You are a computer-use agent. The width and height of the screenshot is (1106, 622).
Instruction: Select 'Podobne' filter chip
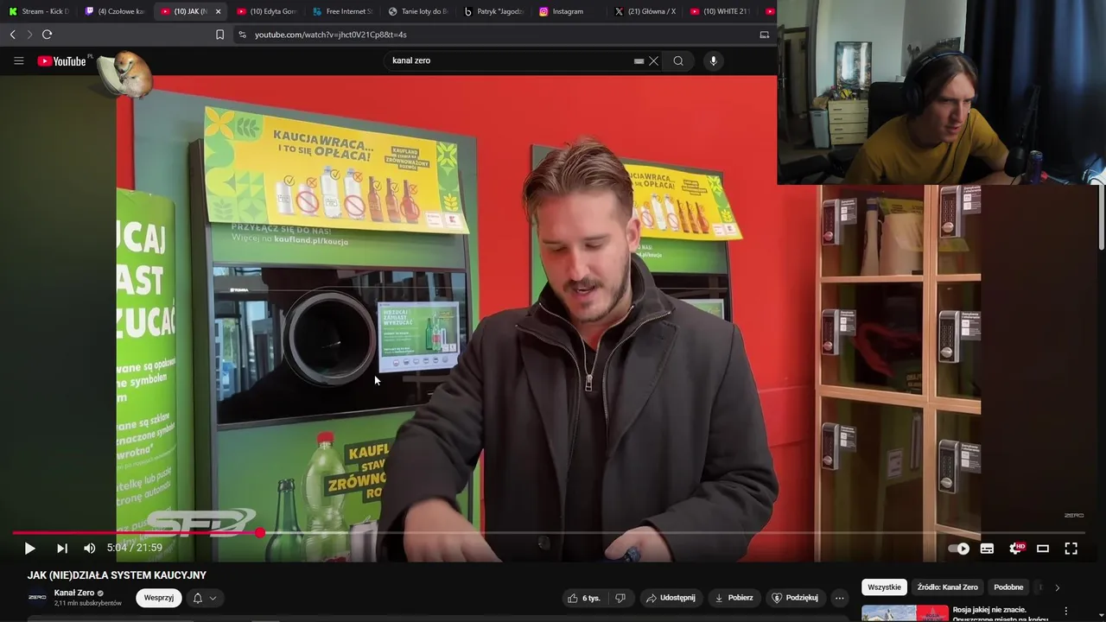(x=1008, y=587)
